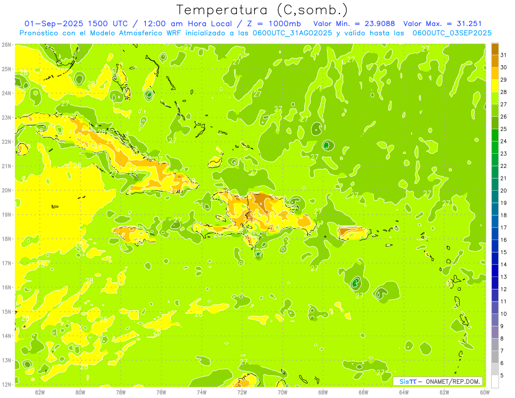Click the 16N latitude axis label
Image resolution: width=515 pixels, height=398 pixels.
[6, 287]
